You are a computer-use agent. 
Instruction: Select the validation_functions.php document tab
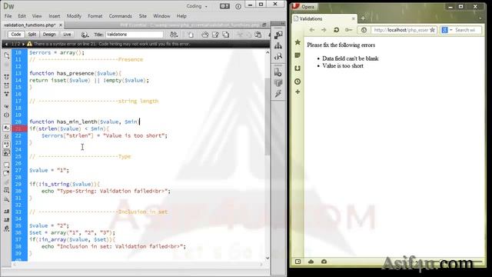pos(29,25)
